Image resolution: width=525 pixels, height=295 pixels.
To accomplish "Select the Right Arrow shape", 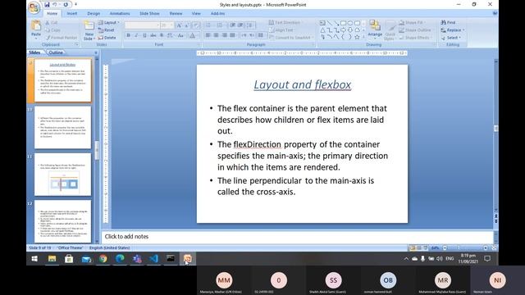I will click(x=343, y=30).
